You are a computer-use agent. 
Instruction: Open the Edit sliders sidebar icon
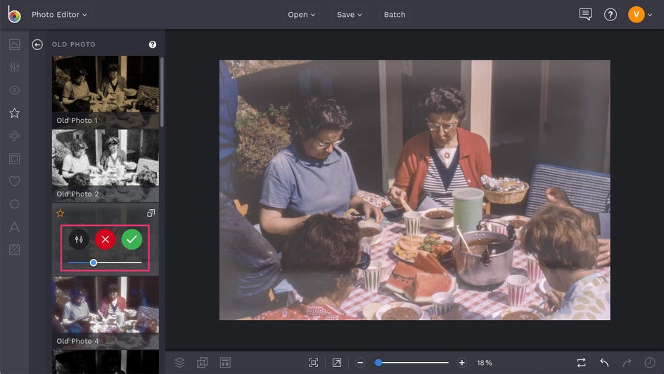(x=14, y=67)
